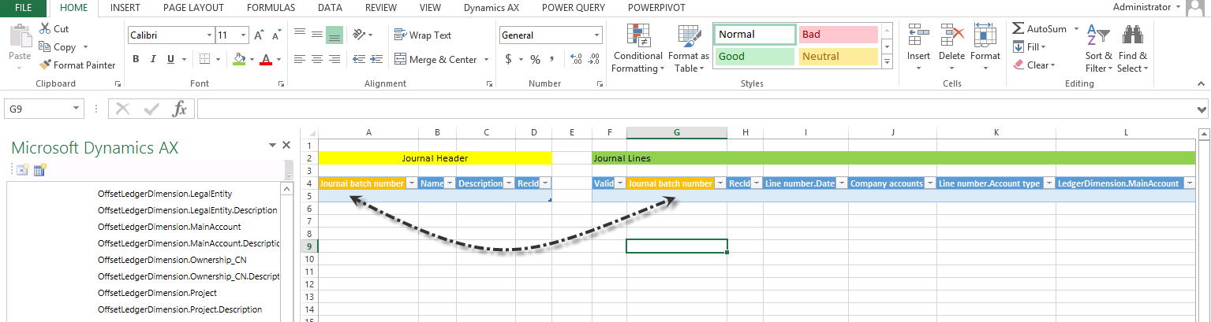Screen dimensions: 1211x322
Task: Click the yellow fill color bucket
Action: click(x=239, y=60)
